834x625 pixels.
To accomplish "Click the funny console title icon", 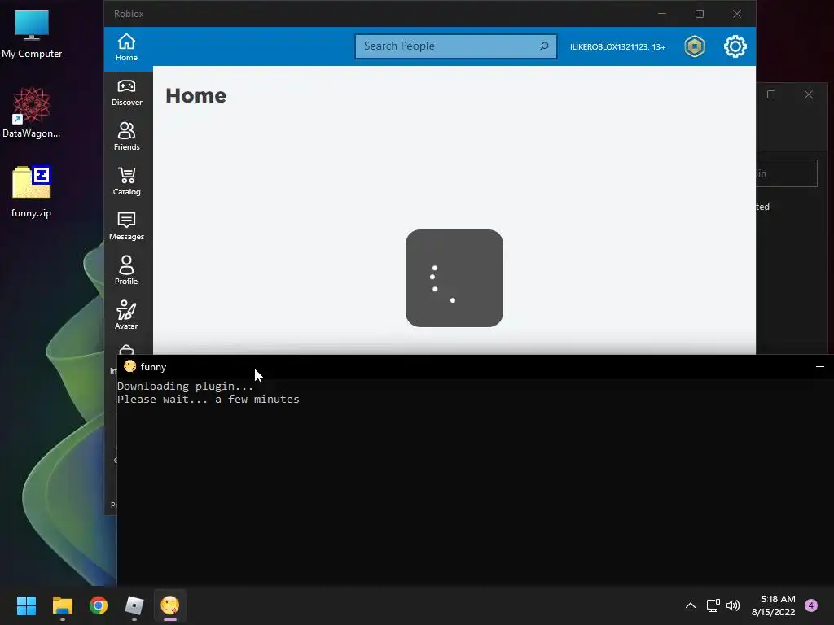I will click(x=129, y=366).
